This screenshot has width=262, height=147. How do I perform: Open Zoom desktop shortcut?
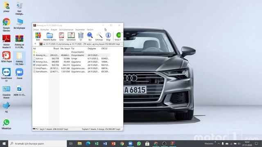click(19, 73)
